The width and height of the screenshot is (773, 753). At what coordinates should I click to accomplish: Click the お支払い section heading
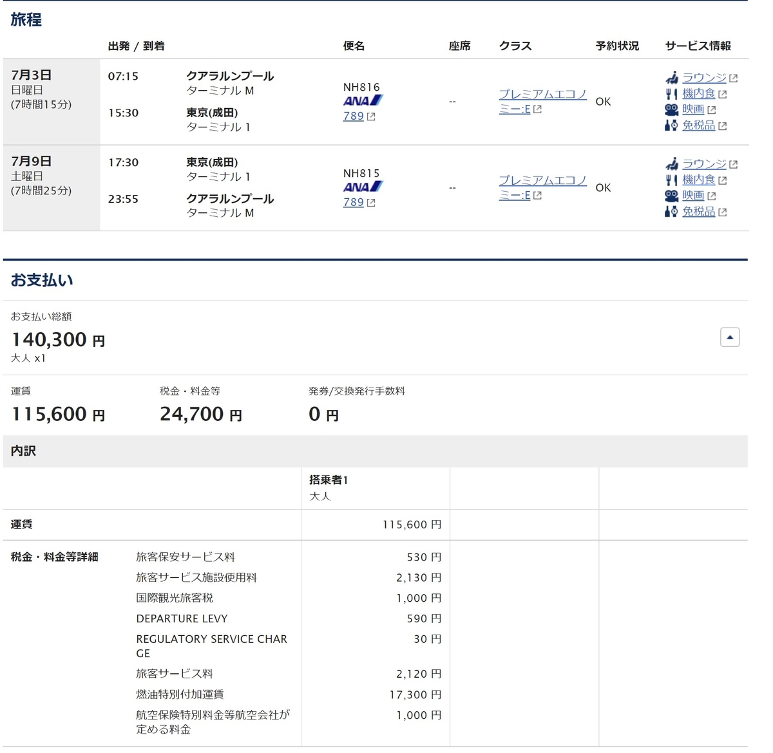(41, 280)
